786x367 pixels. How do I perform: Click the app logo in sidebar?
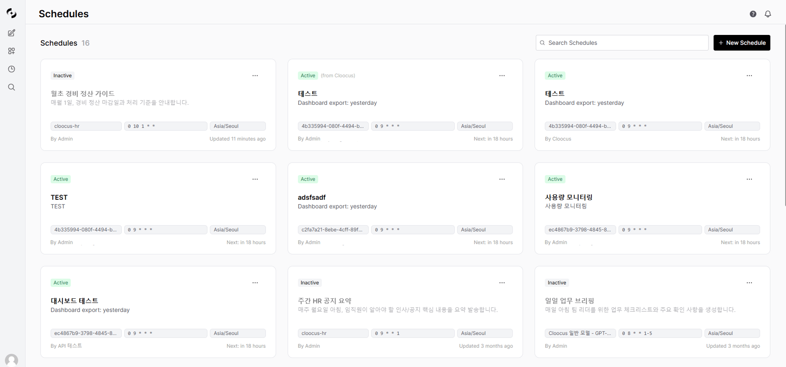pos(11,13)
